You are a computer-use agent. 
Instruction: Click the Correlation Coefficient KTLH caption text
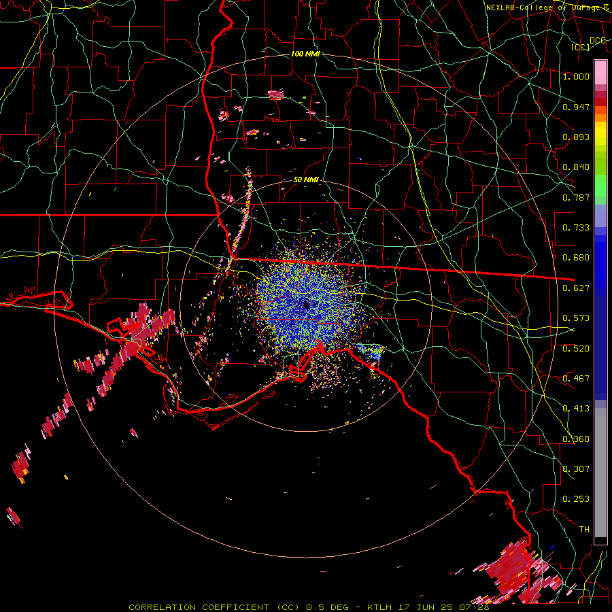click(309, 607)
